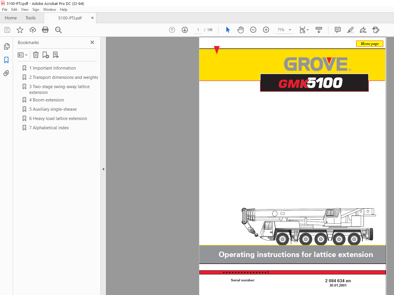Go to previous page arrow
This screenshot has height=295, width=394.
(172, 30)
